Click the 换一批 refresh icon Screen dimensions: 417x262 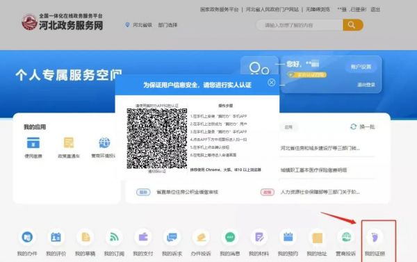click(x=353, y=126)
